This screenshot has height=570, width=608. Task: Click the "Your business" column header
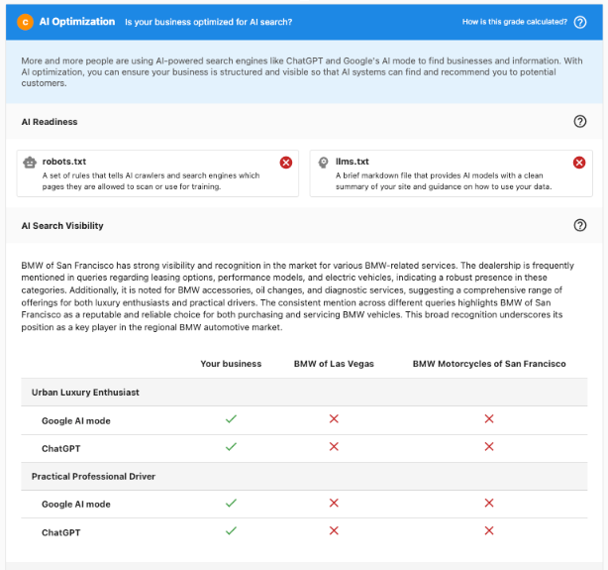point(231,364)
